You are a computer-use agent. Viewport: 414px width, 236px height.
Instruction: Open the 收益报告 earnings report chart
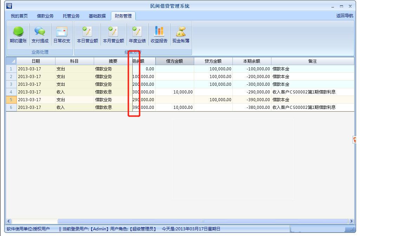click(159, 35)
